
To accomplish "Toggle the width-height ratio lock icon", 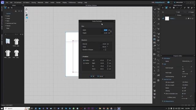I will pos(111,31).
